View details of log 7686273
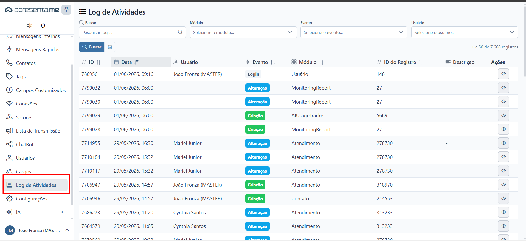526x241 pixels. (x=504, y=212)
